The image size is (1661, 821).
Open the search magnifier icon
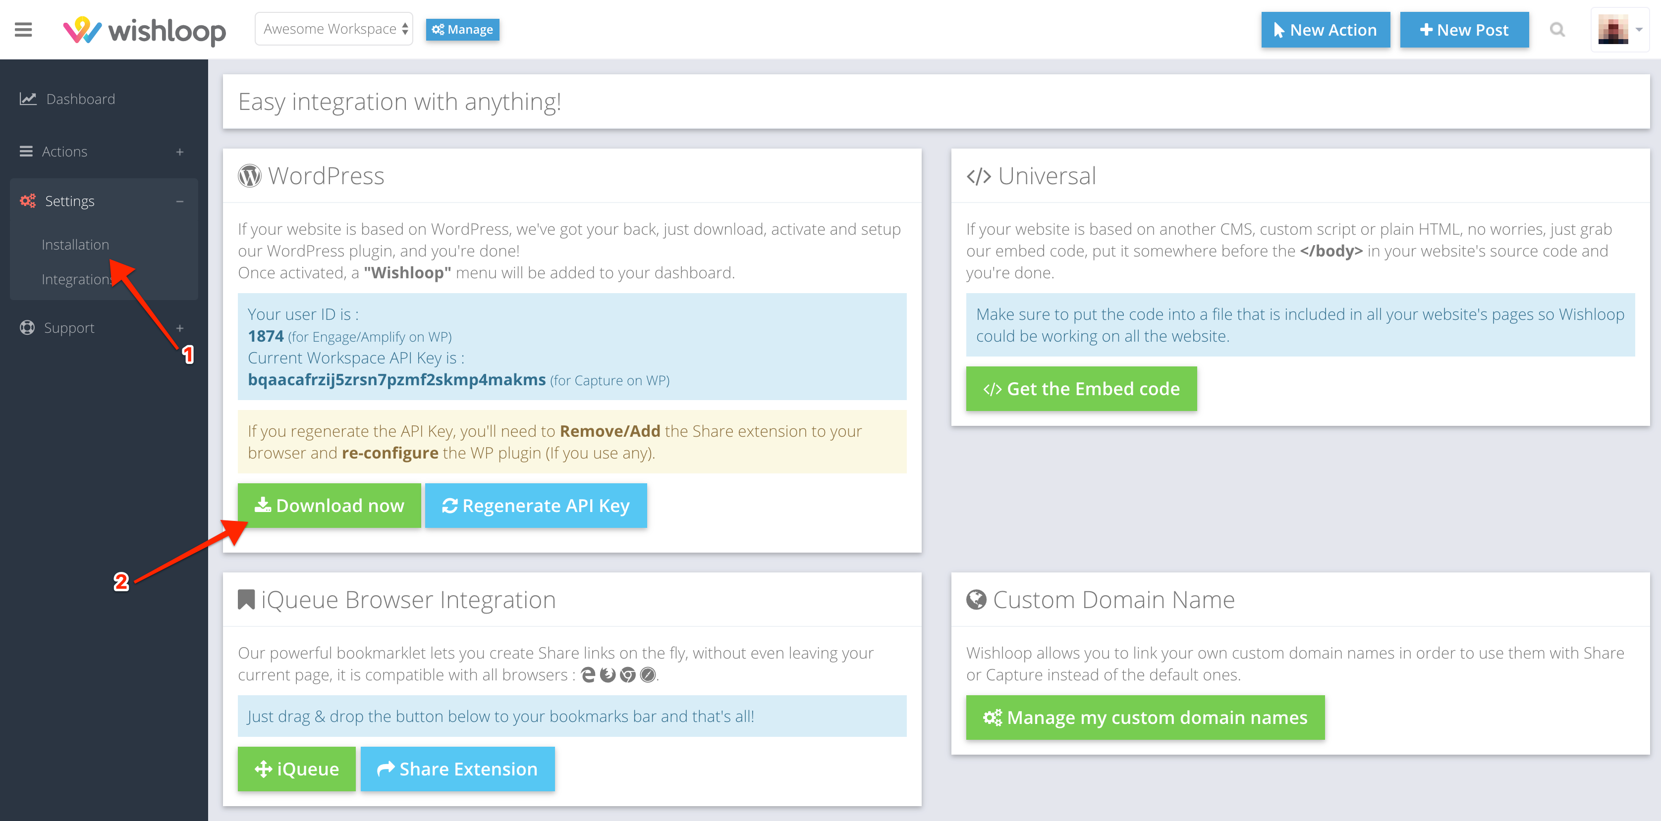click(x=1557, y=30)
